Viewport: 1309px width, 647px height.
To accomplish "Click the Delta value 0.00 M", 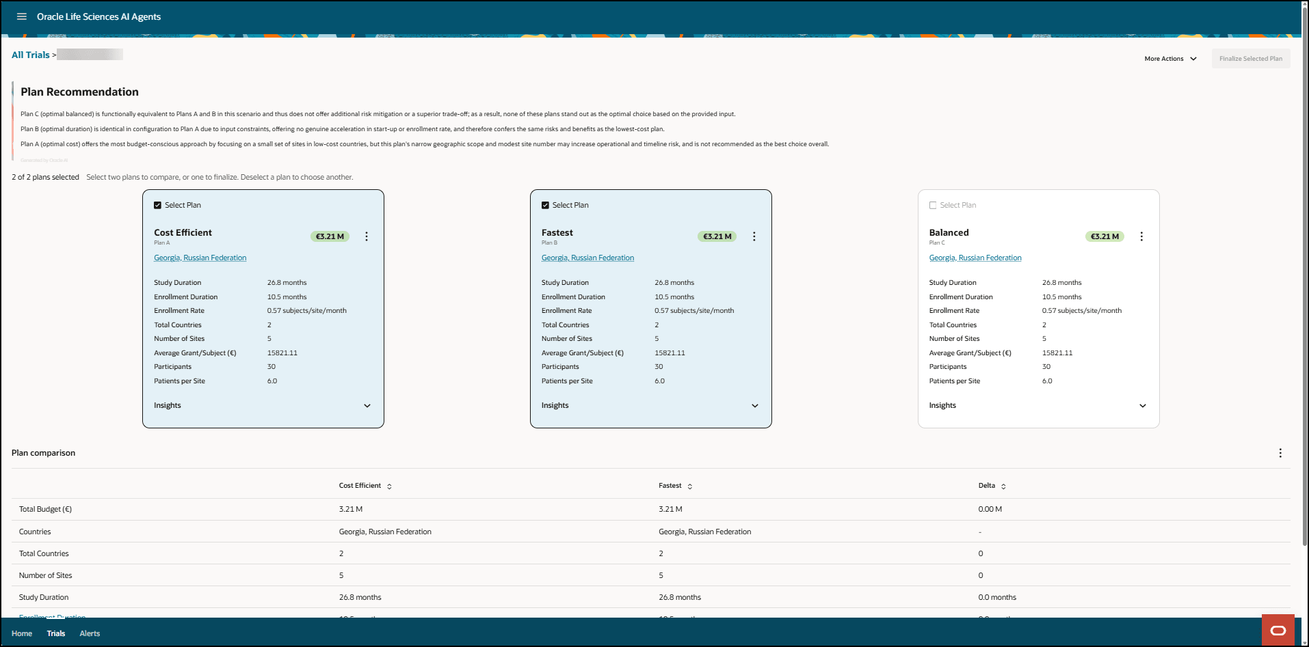I will click(x=990, y=509).
